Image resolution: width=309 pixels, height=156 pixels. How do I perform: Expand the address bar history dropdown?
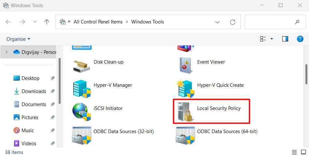tap(217, 22)
